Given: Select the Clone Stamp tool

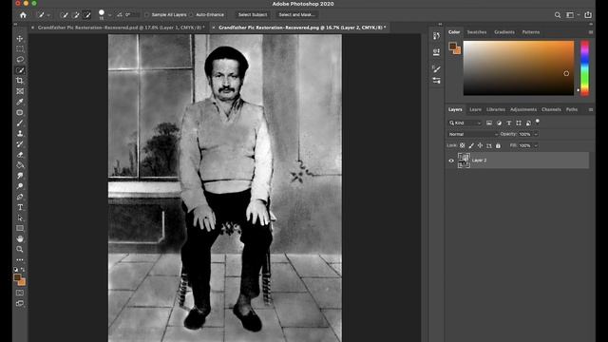Looking at the screenshot, I should [x=20, y=133].
